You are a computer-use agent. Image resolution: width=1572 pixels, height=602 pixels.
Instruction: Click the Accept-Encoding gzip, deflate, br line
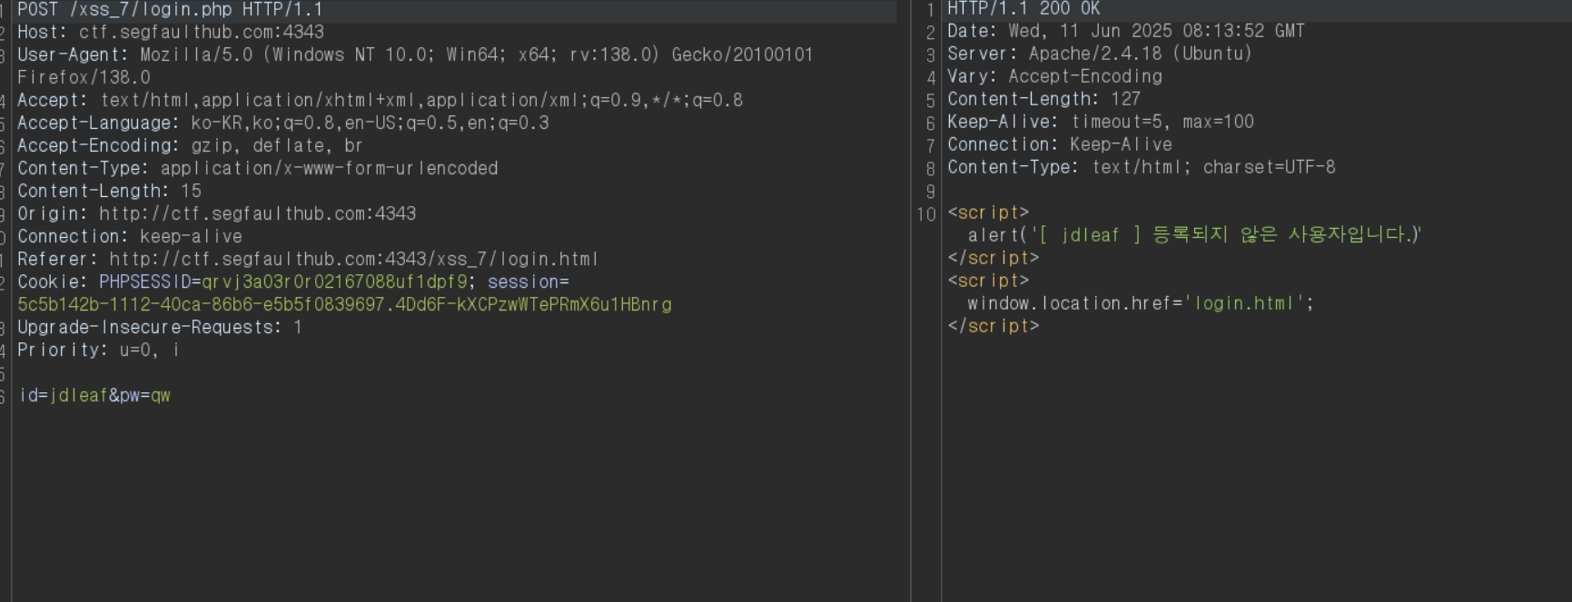190,145
